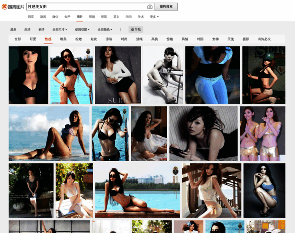This screenshot has height=233, width=295.
Task: Click the 搜狗搜索 search button
Action: point(166,7)
